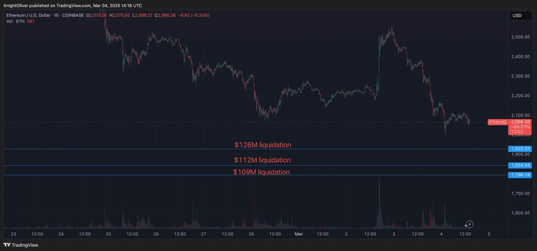Click the "$109M liquidation" text annotation
The image size is (537, 251).
[261, 172]
